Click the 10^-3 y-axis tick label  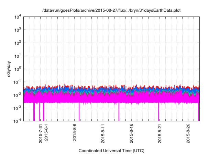[17, 108]
